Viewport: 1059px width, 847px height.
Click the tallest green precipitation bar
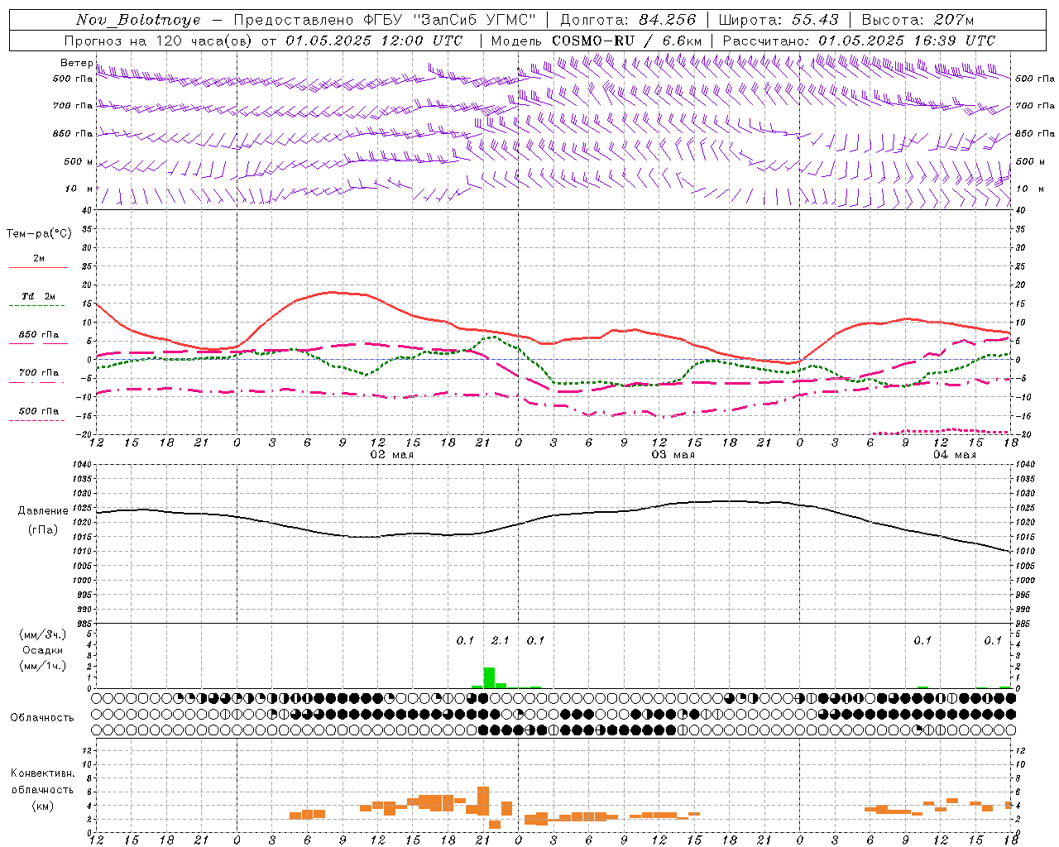click(489, 677)
